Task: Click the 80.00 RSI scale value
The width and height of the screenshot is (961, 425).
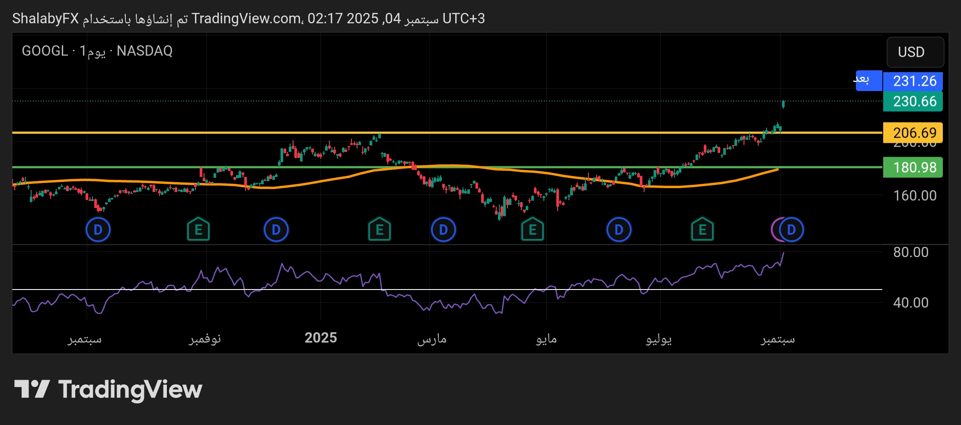Action: pos(911,252)
